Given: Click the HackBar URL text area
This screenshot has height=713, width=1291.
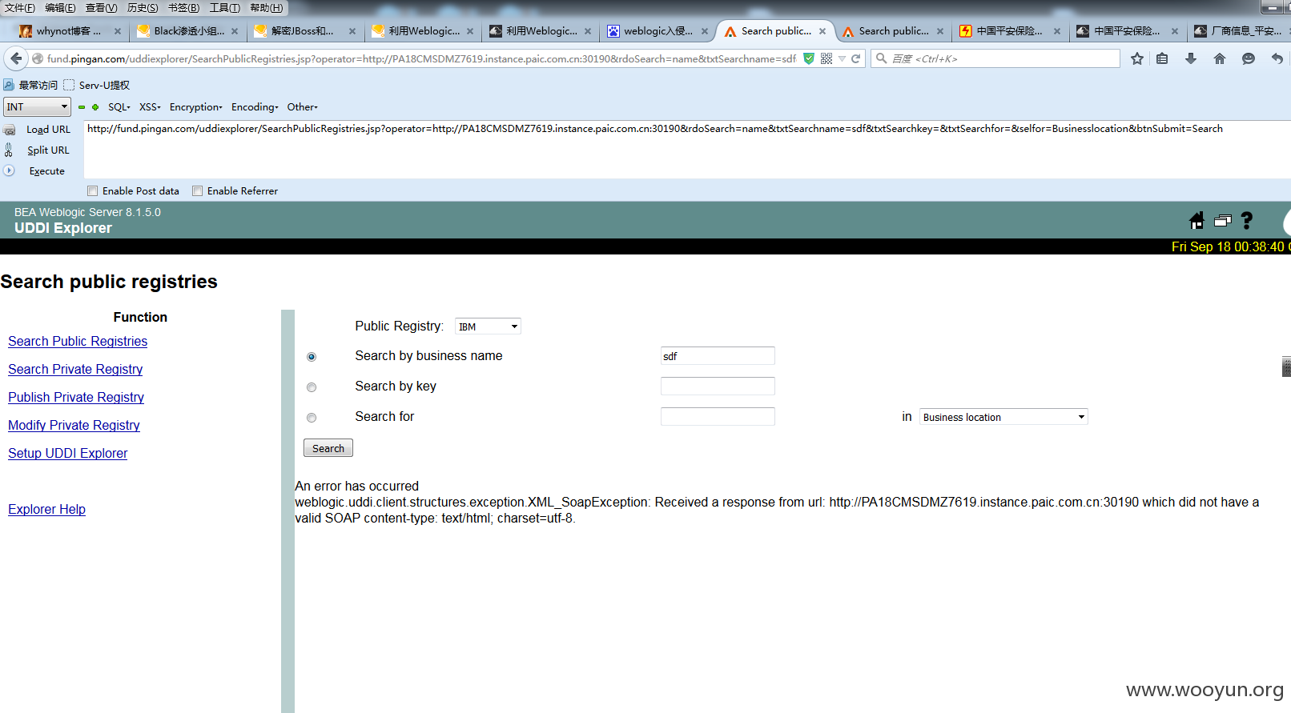Looking at the screenshot, I should (x=686, y=149).
